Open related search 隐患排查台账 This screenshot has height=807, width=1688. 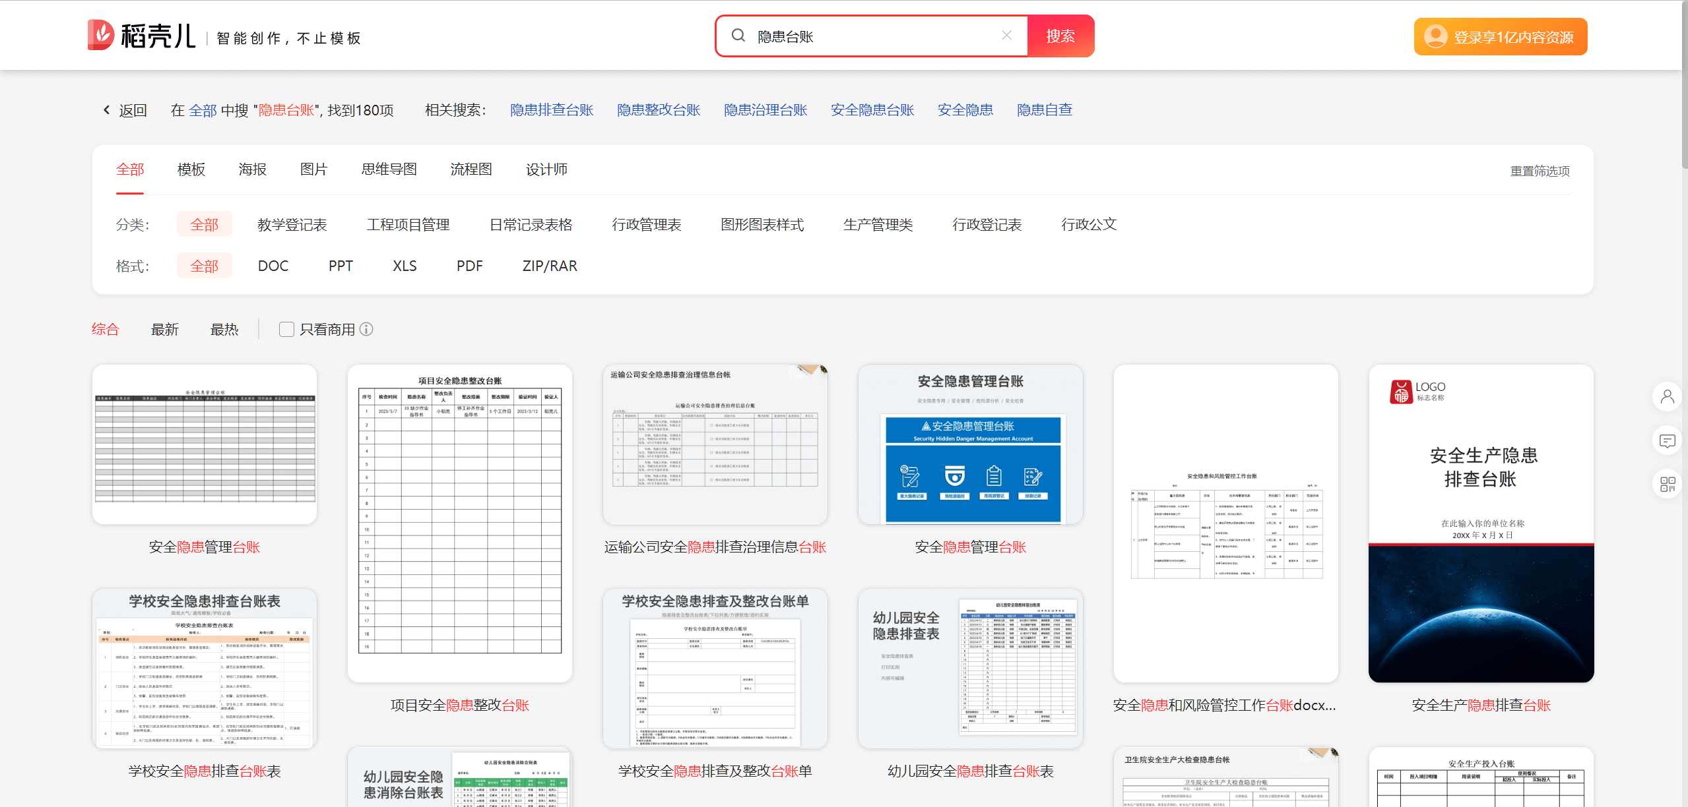(552, 110)
